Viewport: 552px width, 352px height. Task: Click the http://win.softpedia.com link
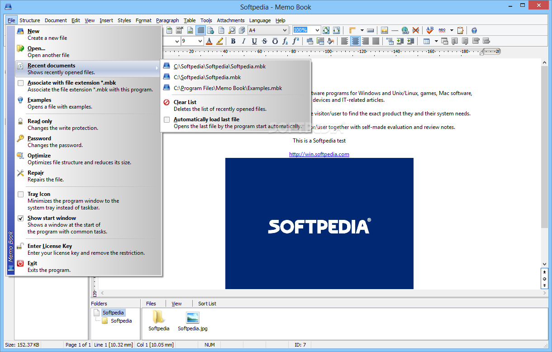[x=319, y=154]
